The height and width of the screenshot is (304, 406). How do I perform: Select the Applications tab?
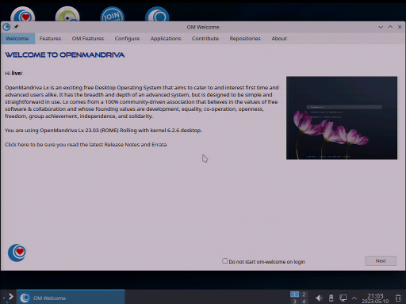tap(166, 39)
